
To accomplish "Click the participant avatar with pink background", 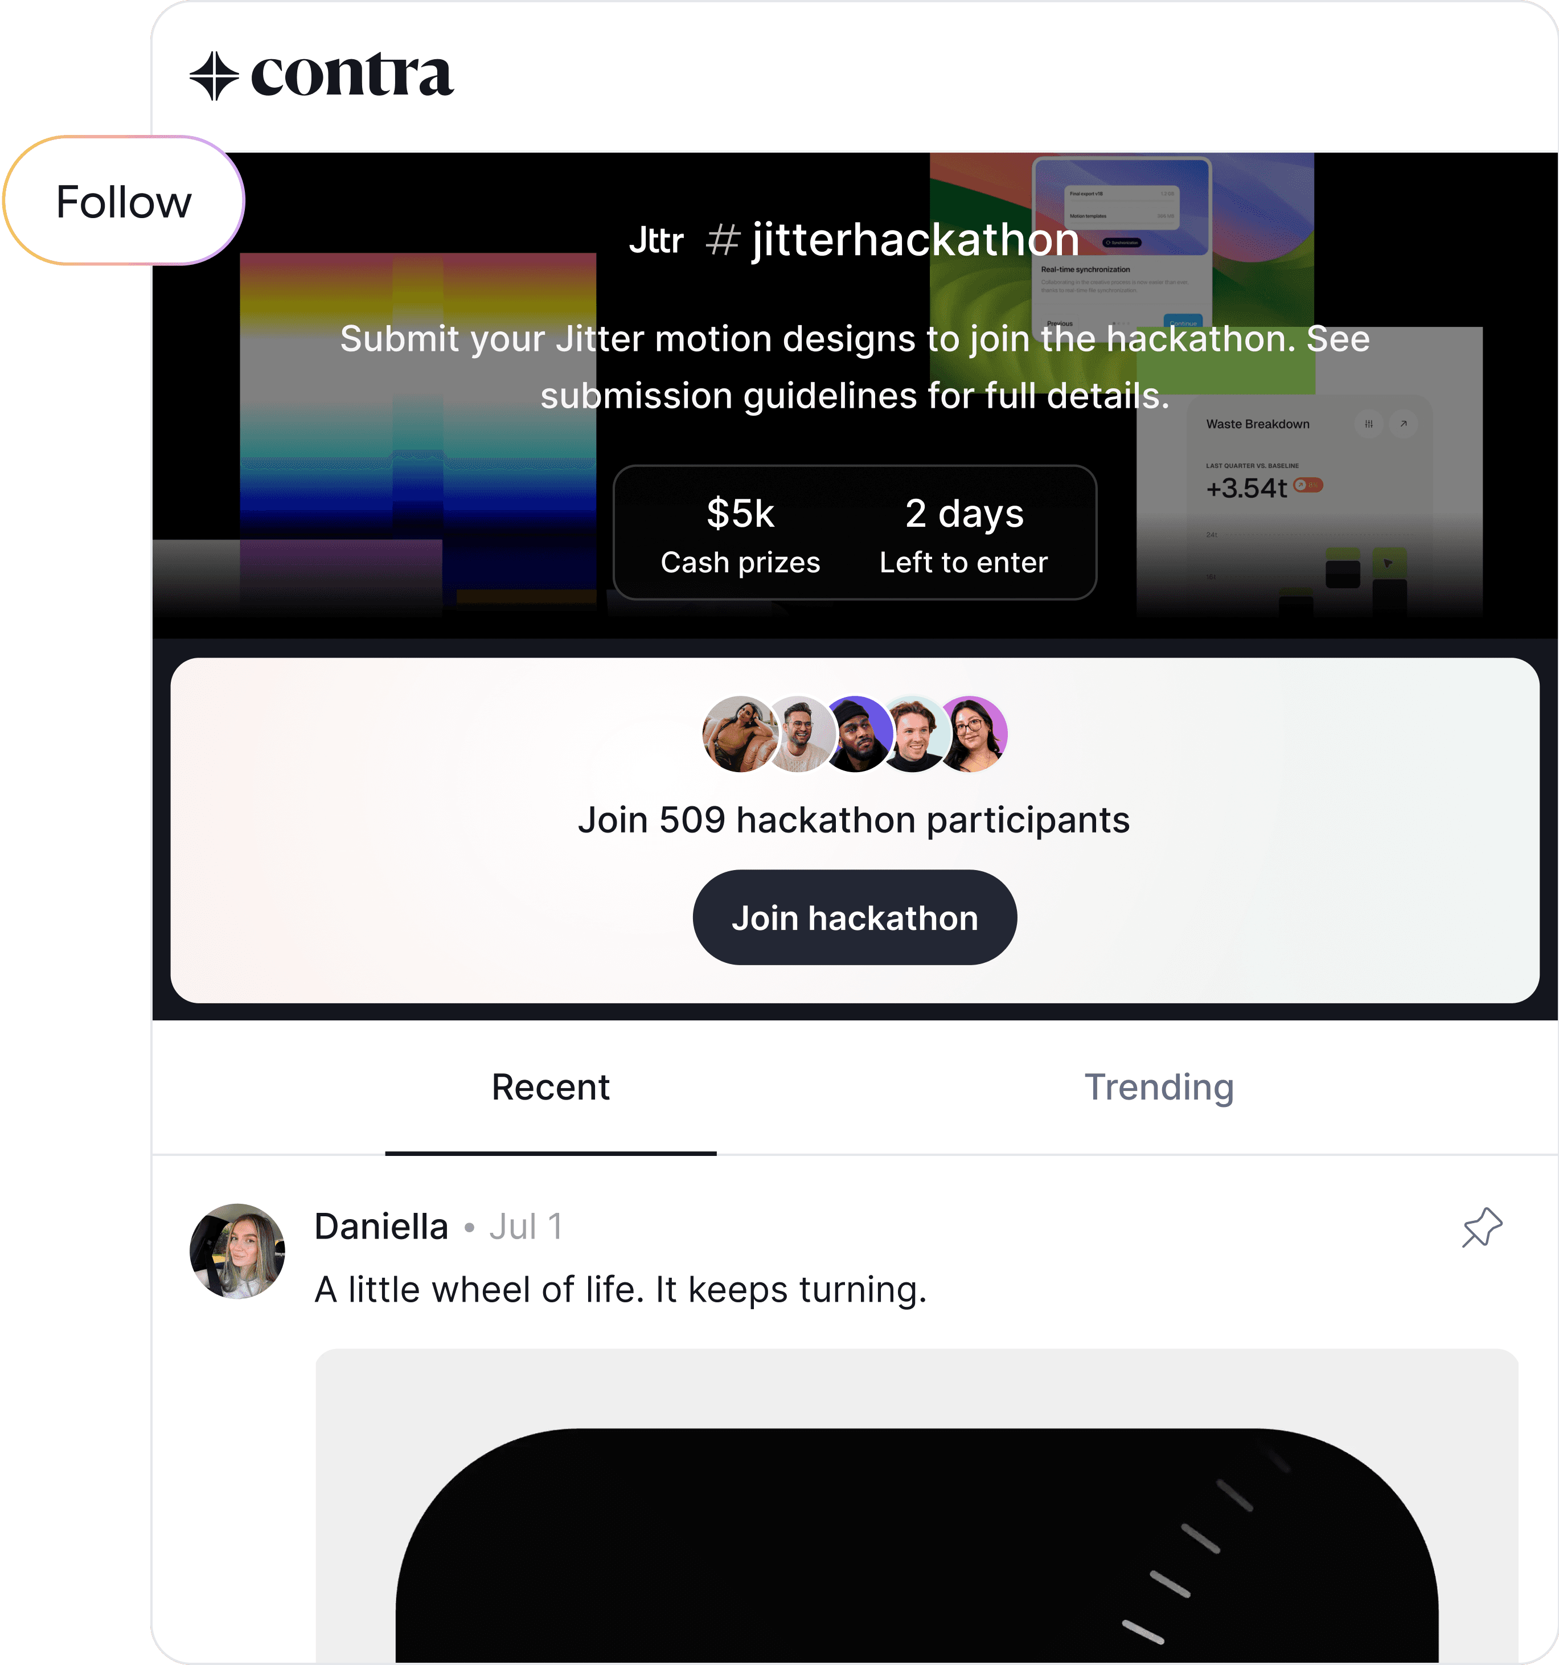I will pos(972,733).
